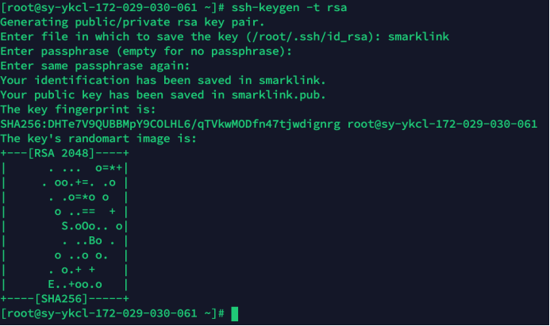Click the green terminal cursor block
This screenshot has width=550, height=326.
point(235,314)
